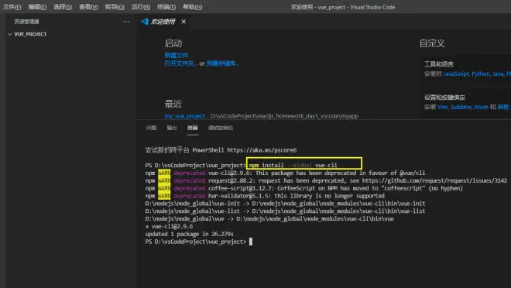Click the vue-cli@2.9.6 deprecated warning line

285,173
